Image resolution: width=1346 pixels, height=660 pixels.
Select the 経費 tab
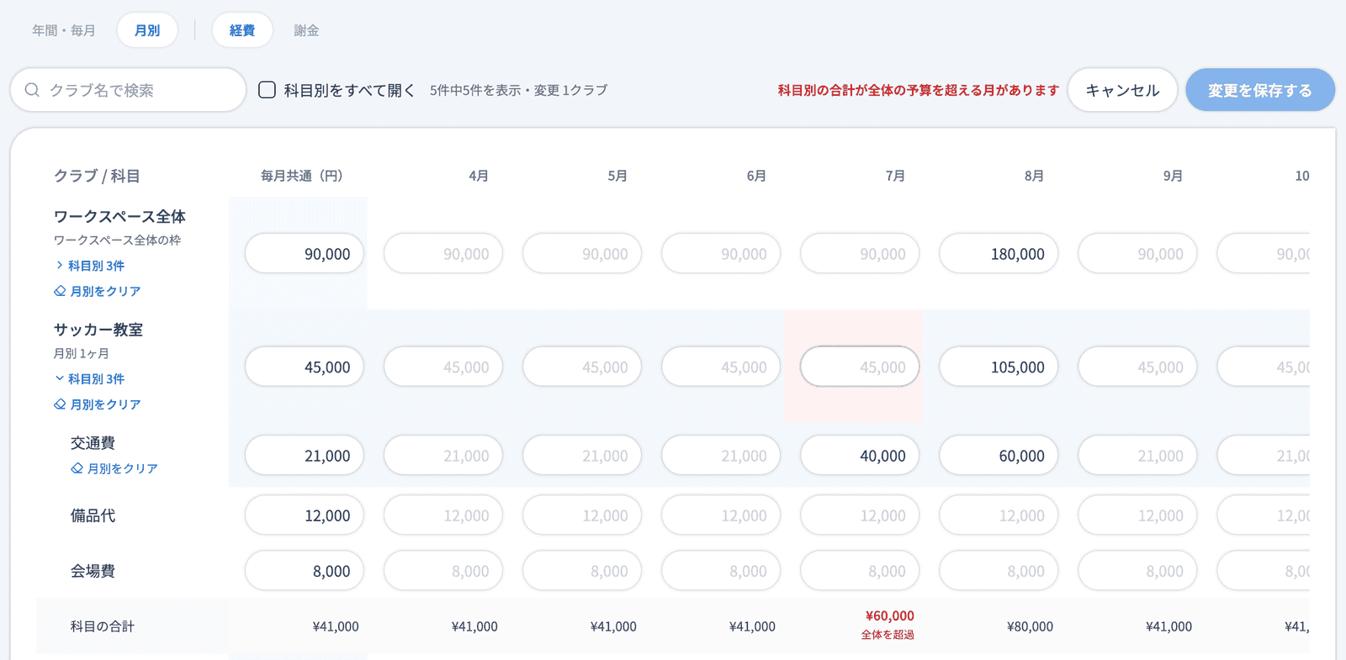[242, 30]
